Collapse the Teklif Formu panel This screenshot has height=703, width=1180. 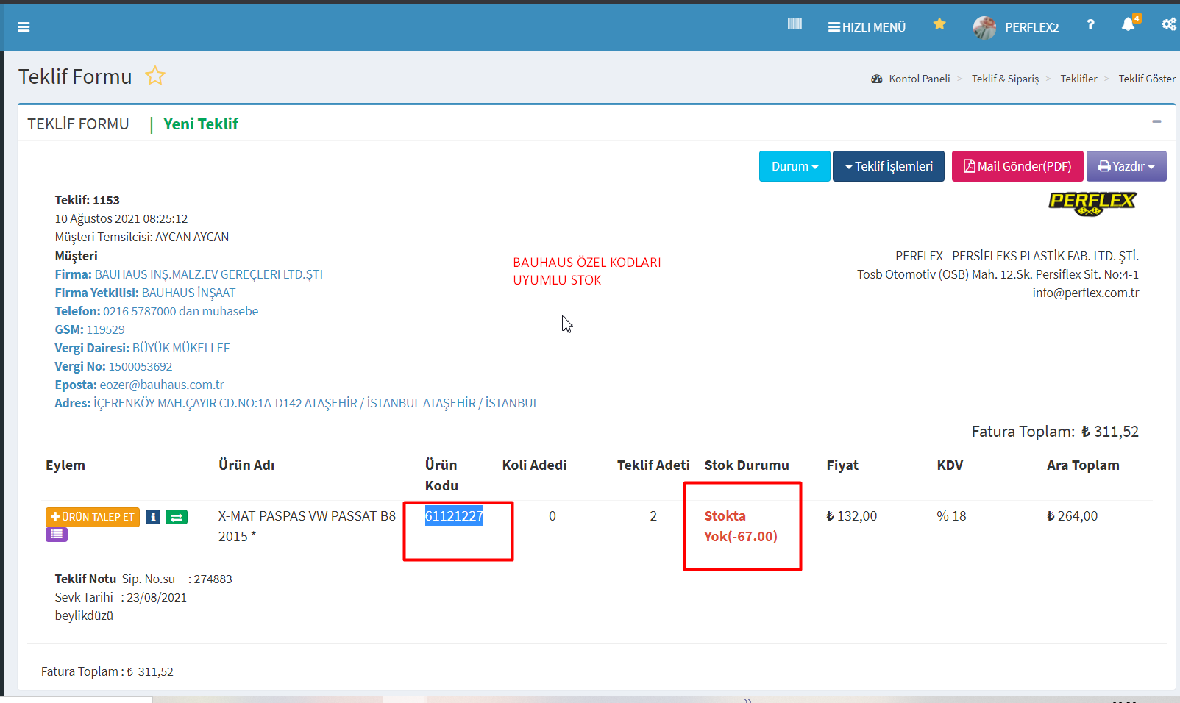click(1156, 121)
